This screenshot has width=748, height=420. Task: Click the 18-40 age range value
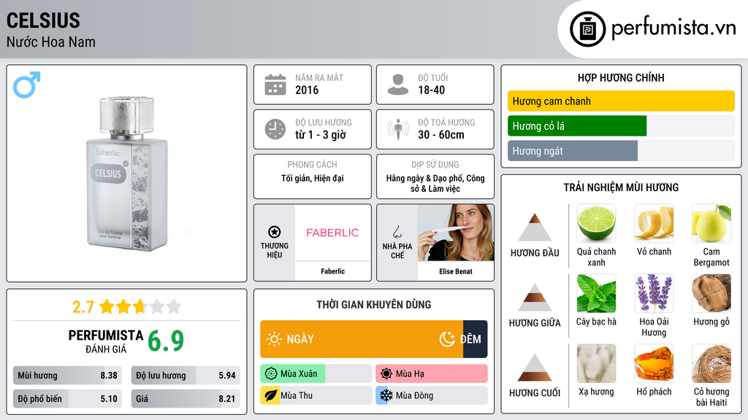(x=431, y=90)
